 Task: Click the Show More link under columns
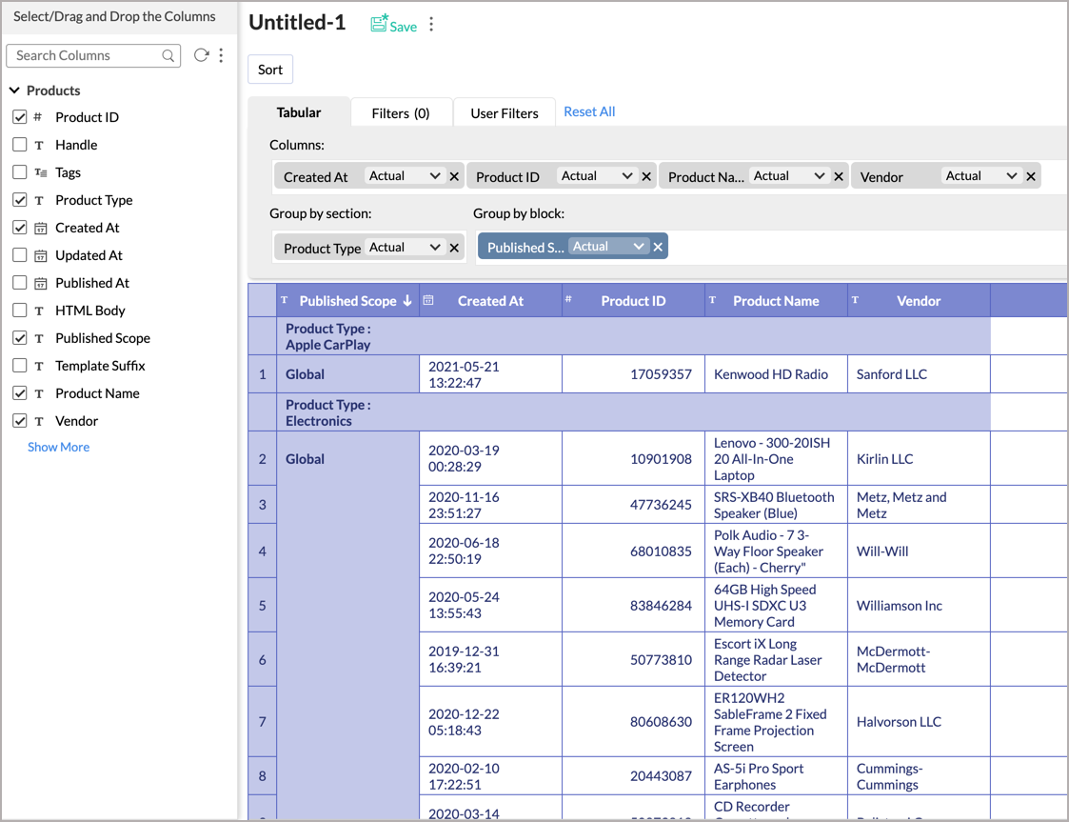point(58,447)
